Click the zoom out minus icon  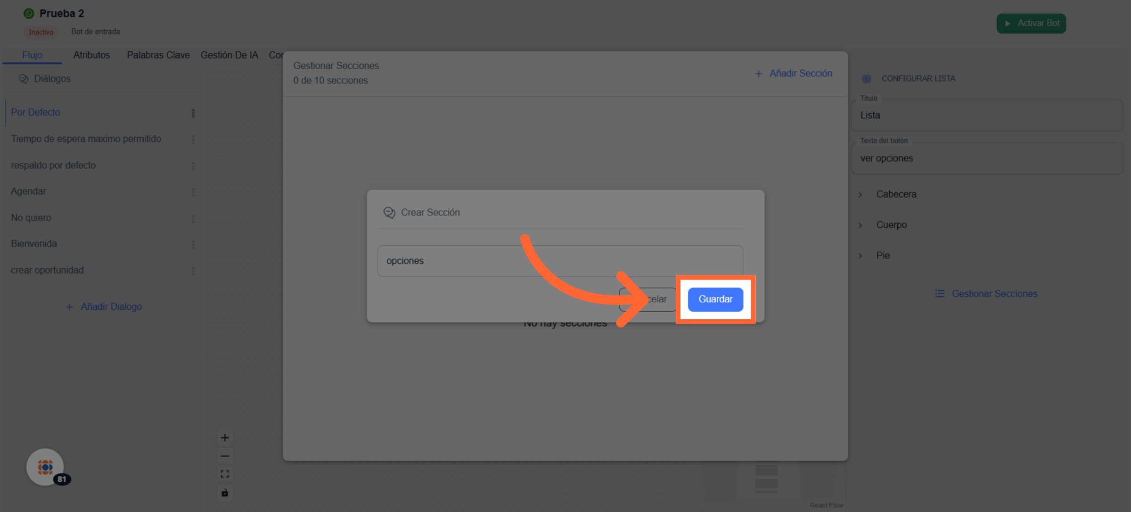[225, 456]
